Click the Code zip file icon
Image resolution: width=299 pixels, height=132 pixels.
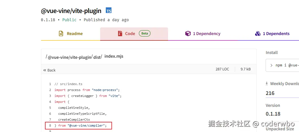pyautogui.click(x=120, y=34)
